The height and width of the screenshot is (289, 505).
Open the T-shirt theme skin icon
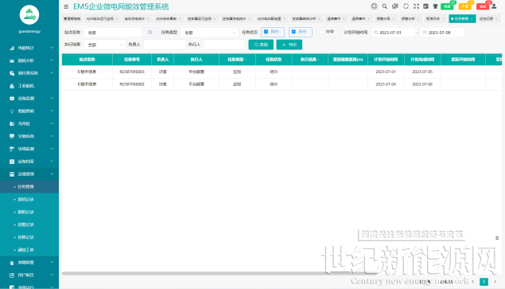[436, 6]
